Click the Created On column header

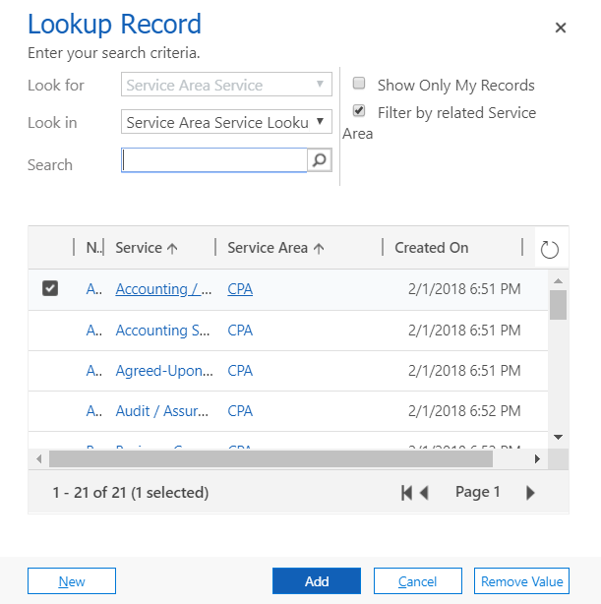tap(432, 248)
